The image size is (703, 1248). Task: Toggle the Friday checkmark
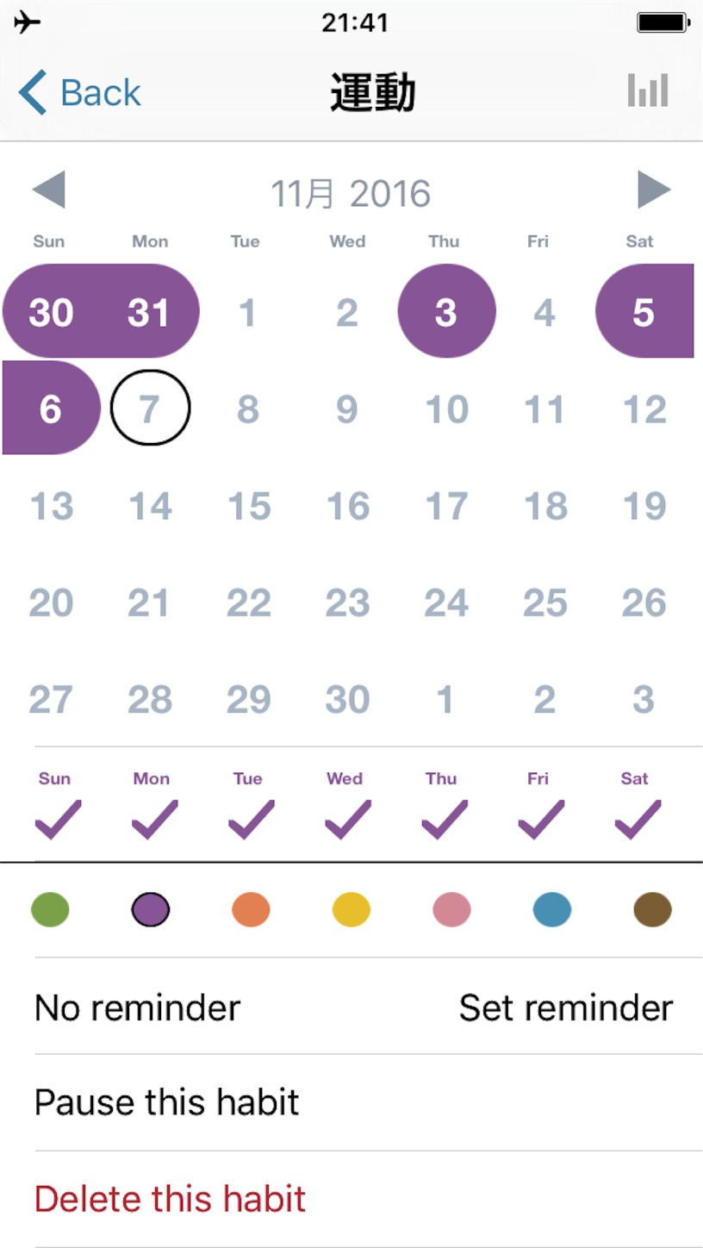click(x=541, y=820)
